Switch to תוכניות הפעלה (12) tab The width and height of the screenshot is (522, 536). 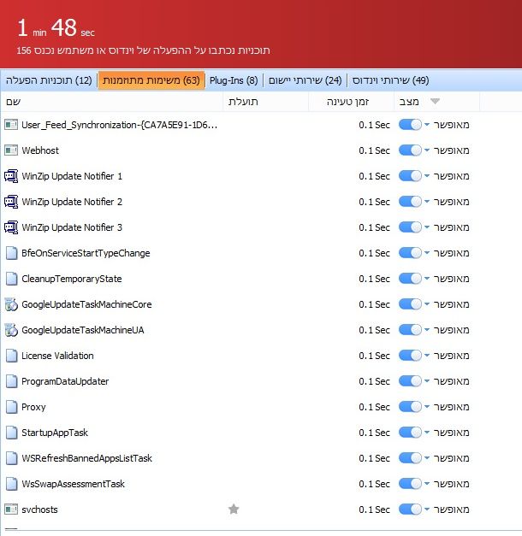pos(49,80)
